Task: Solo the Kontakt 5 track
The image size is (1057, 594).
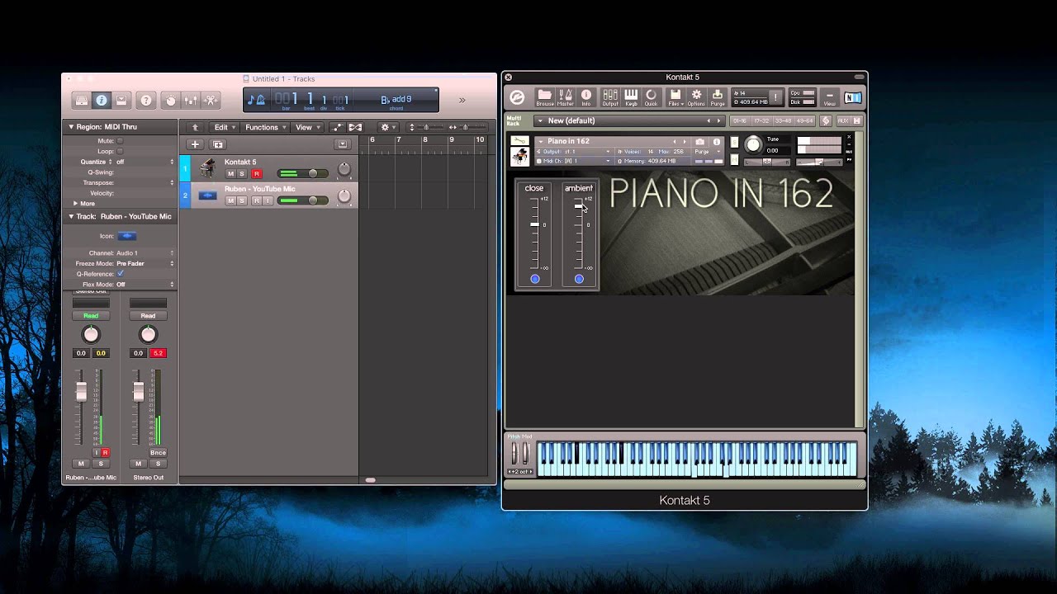Action: click(242, 174)
